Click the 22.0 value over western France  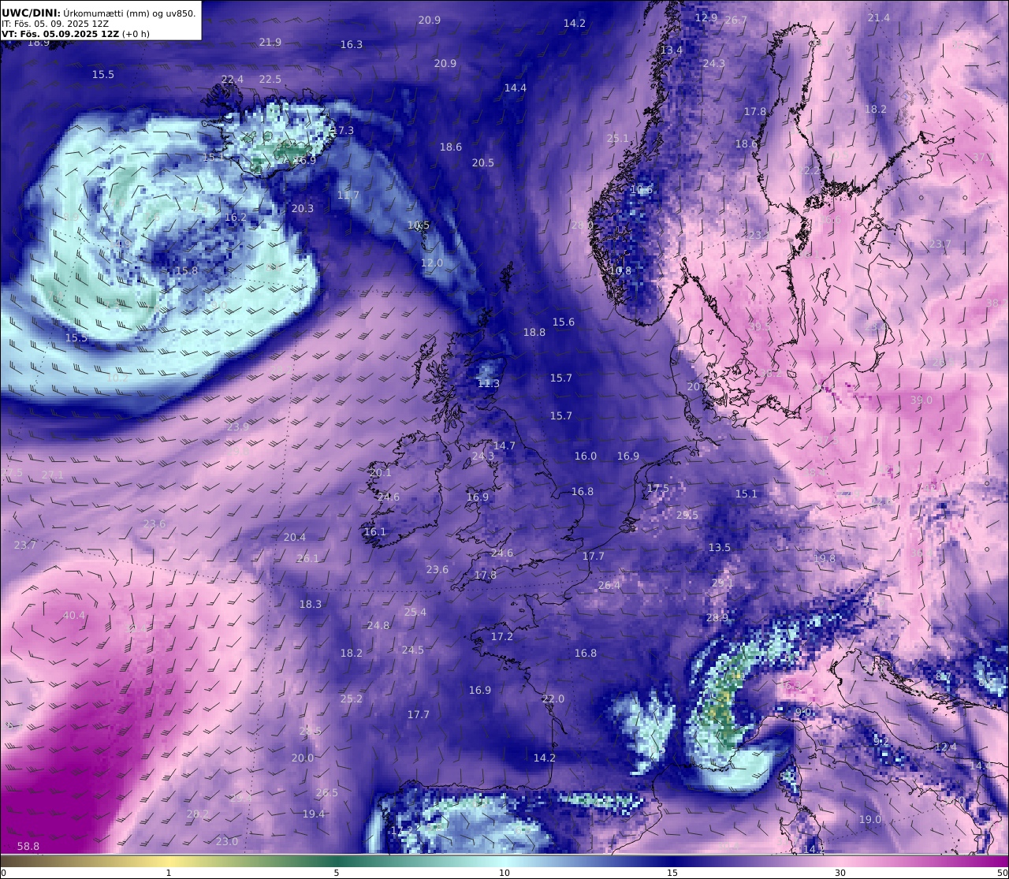pyautogui.click(x=553, y=698)
